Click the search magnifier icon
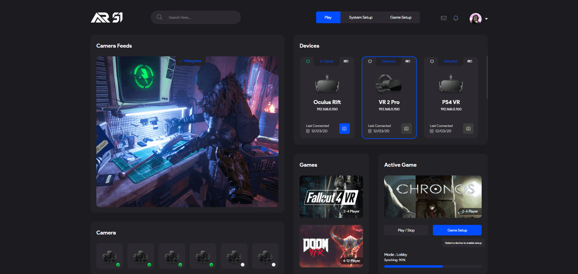 [x=160, y=17]
